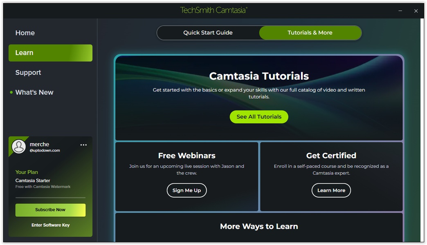Click Sign Me Up for webinars
Viewport: 427px width, 245px height.
[187, 190]
